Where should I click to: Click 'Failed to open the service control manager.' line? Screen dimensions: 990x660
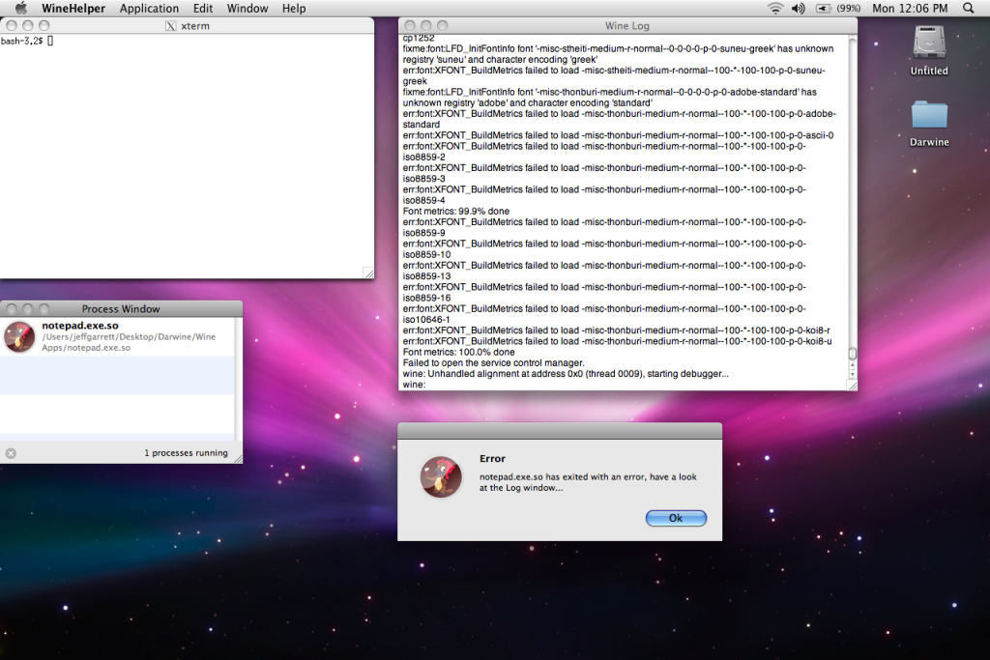(494, 362)
